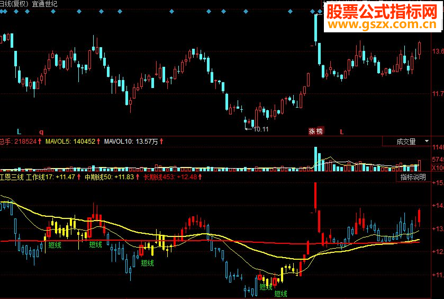Click the cyan L marker at the chart's bottom left
444x299 pixels.
[19, 131]
